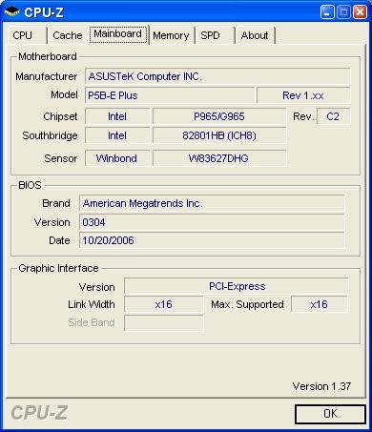372x432 pixels.
Task: Click the Intel southbridge vendor field
Action: 117,135
